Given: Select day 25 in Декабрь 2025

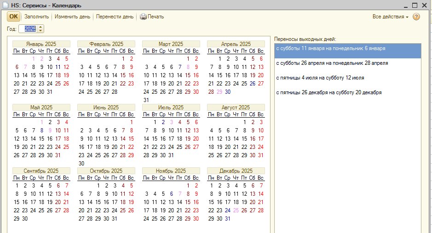Looking at the screenshot, I should tap(236, 210).
